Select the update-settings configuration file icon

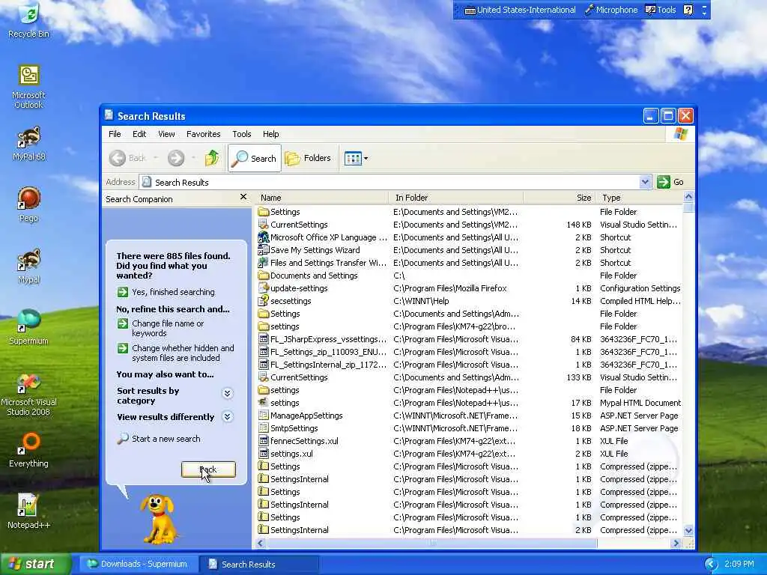pyautogui.click(x=263, y=288)
